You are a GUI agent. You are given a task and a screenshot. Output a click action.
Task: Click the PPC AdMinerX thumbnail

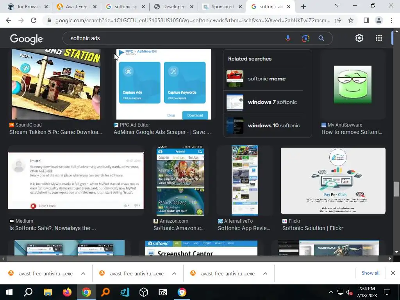point(164,84)
